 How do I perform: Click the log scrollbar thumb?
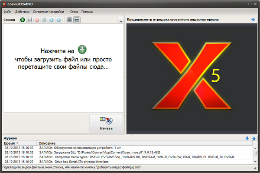[255, 153]
